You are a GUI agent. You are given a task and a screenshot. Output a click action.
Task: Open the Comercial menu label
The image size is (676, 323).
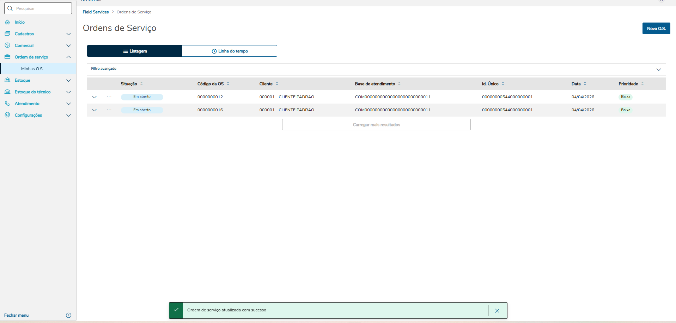[24, 45]
